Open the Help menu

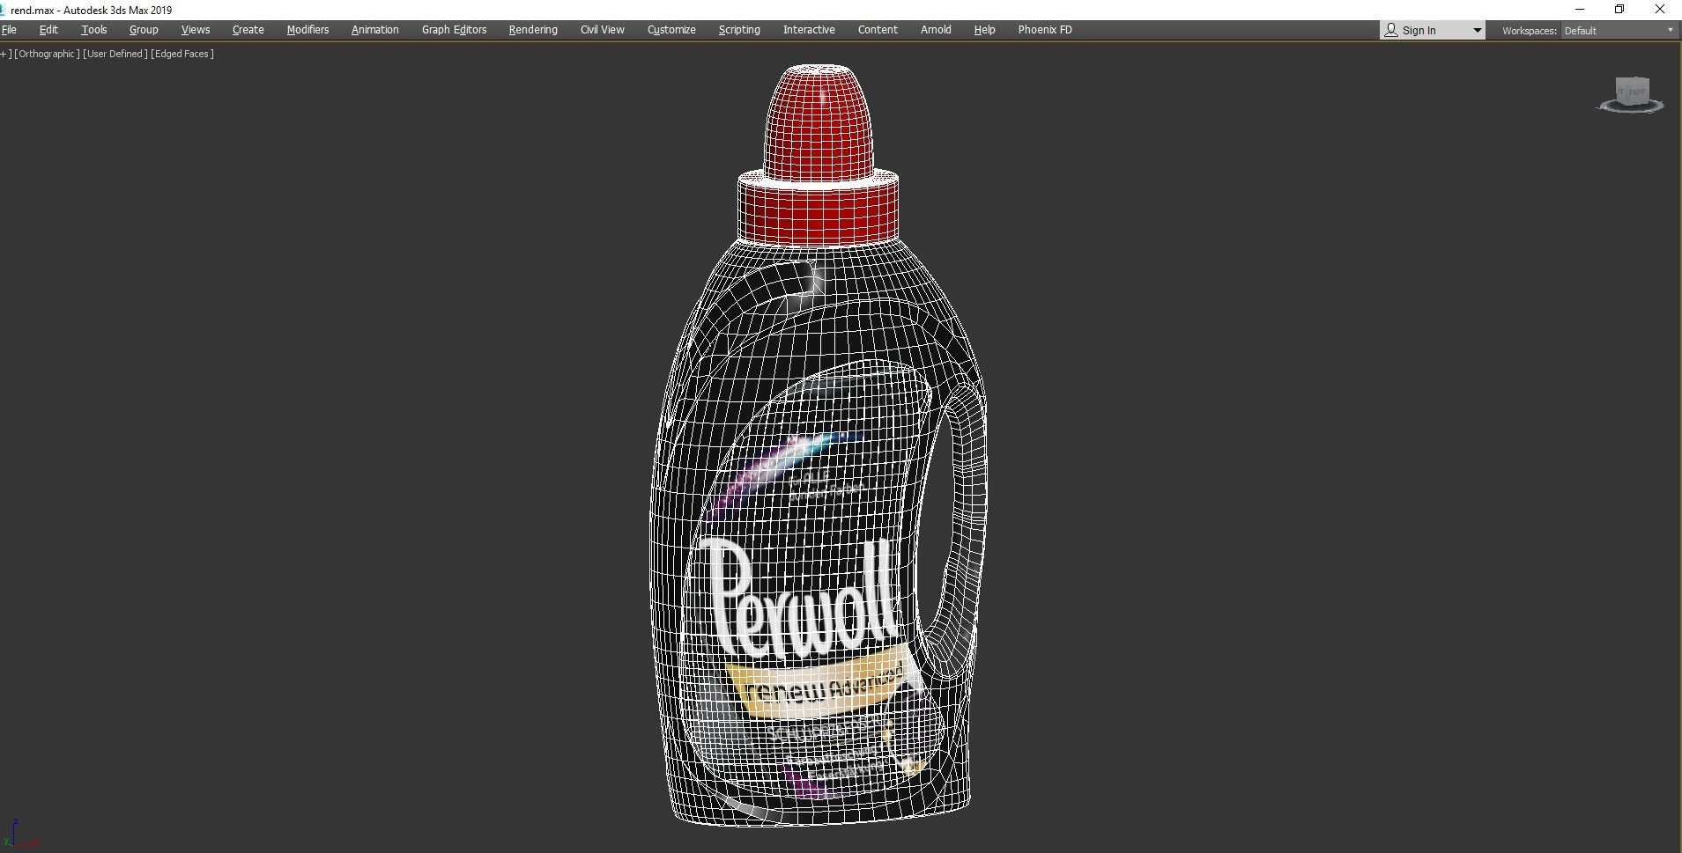pos(984,30)
